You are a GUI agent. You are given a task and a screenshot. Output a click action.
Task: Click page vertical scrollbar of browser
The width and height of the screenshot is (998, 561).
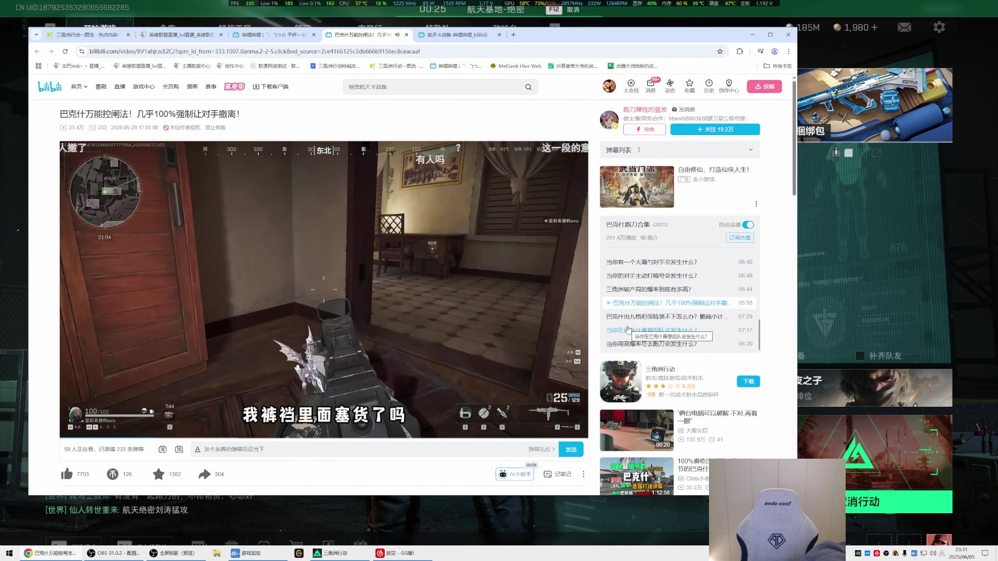coord(794,138)
